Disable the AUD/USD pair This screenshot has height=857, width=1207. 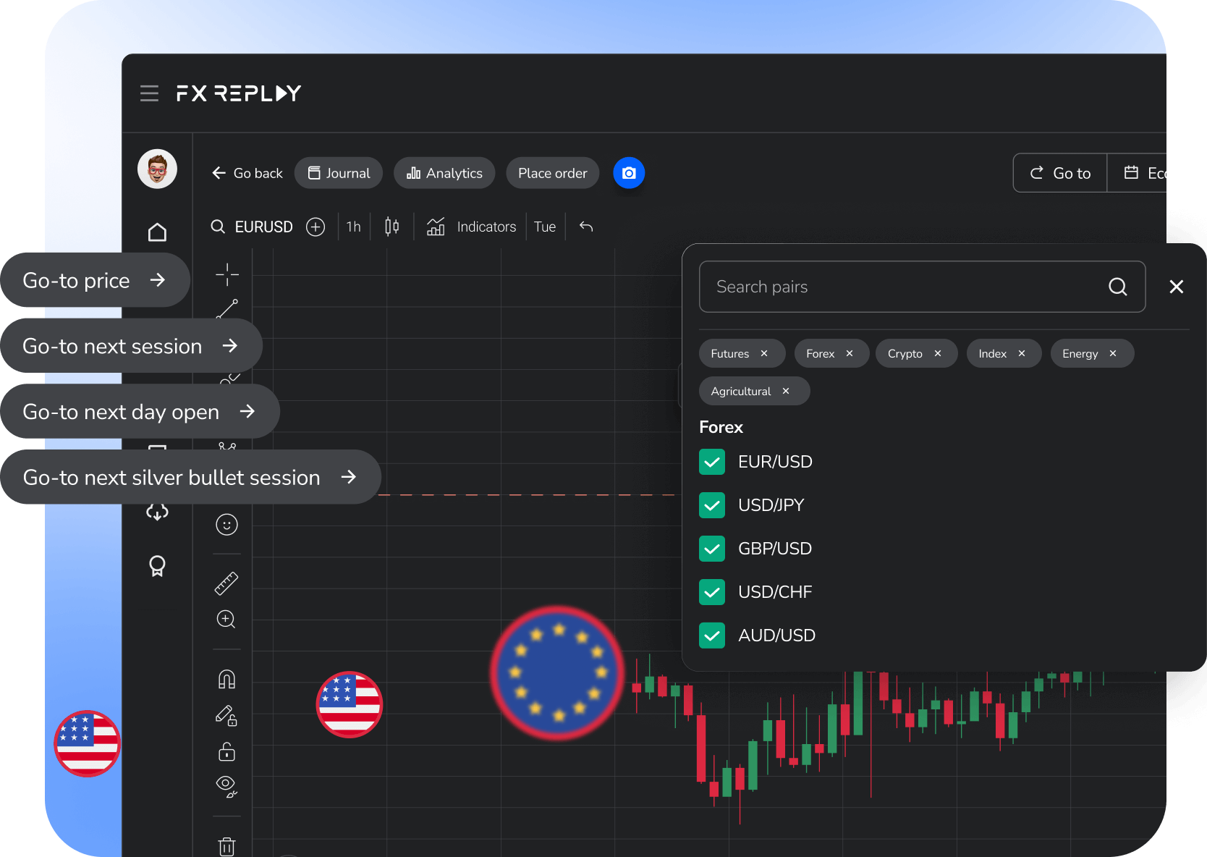coord(712,635)
